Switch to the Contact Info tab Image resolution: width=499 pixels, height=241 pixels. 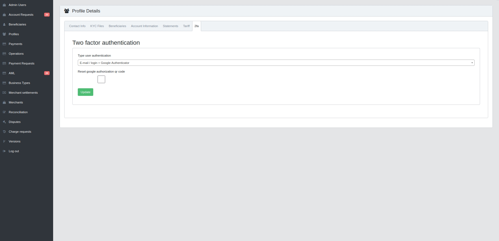77,26
